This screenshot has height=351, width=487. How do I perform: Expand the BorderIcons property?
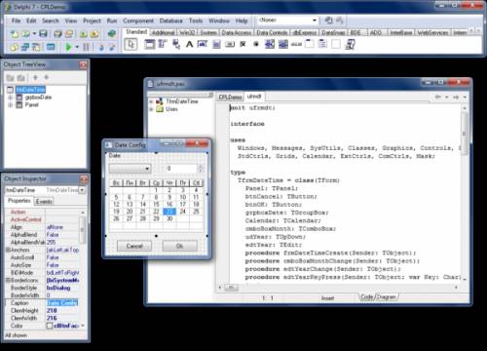pyautogui.click(x=8, y=280)
